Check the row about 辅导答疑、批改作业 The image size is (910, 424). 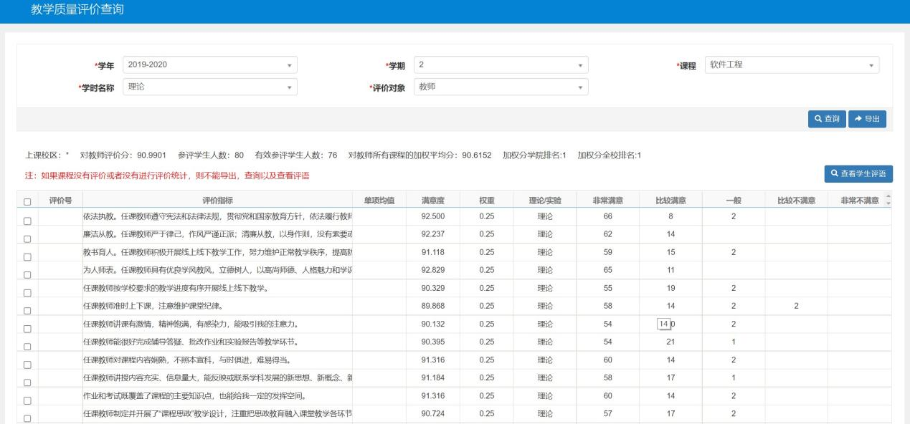27,347
